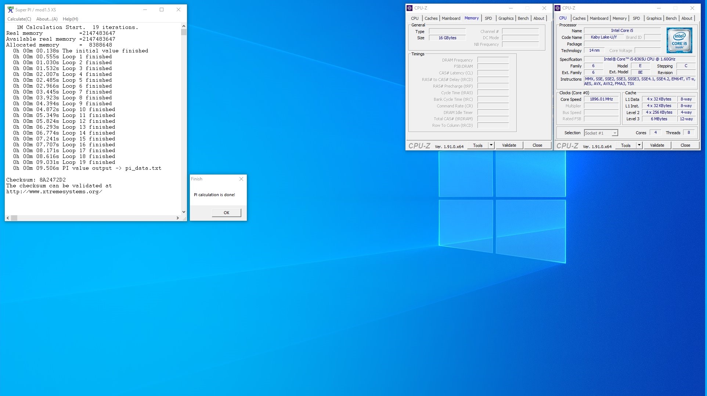Open the Calculate(C) menu in Super PI

click(19, 19)
